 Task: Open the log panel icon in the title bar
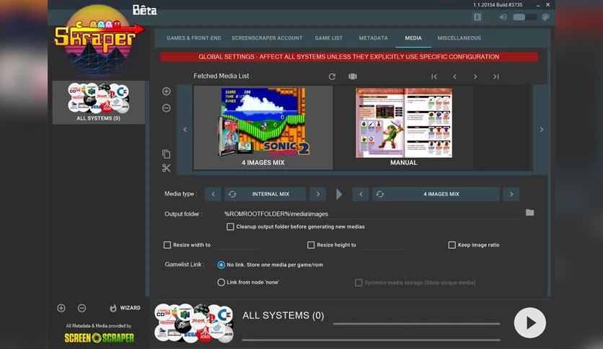point(477,17)
